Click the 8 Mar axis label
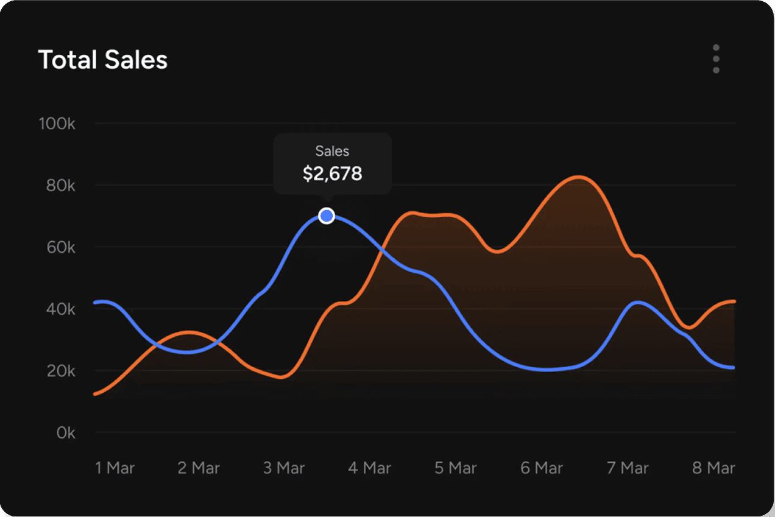Screen dimensions: 775x517 (713, 468)
